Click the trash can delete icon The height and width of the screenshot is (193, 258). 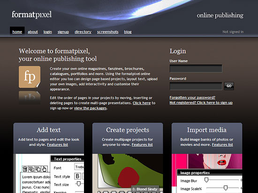[x=25, y=169]
